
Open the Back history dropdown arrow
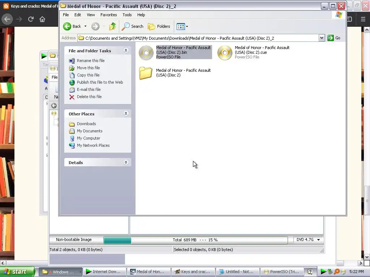(x=85, y=26)
